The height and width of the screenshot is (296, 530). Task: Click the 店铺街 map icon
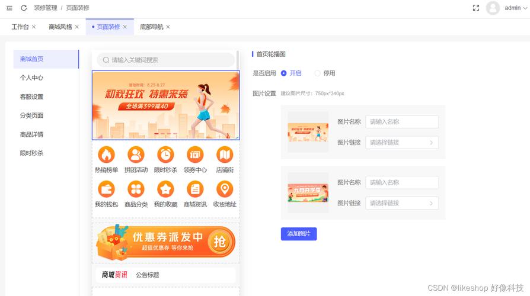point(225,155)
